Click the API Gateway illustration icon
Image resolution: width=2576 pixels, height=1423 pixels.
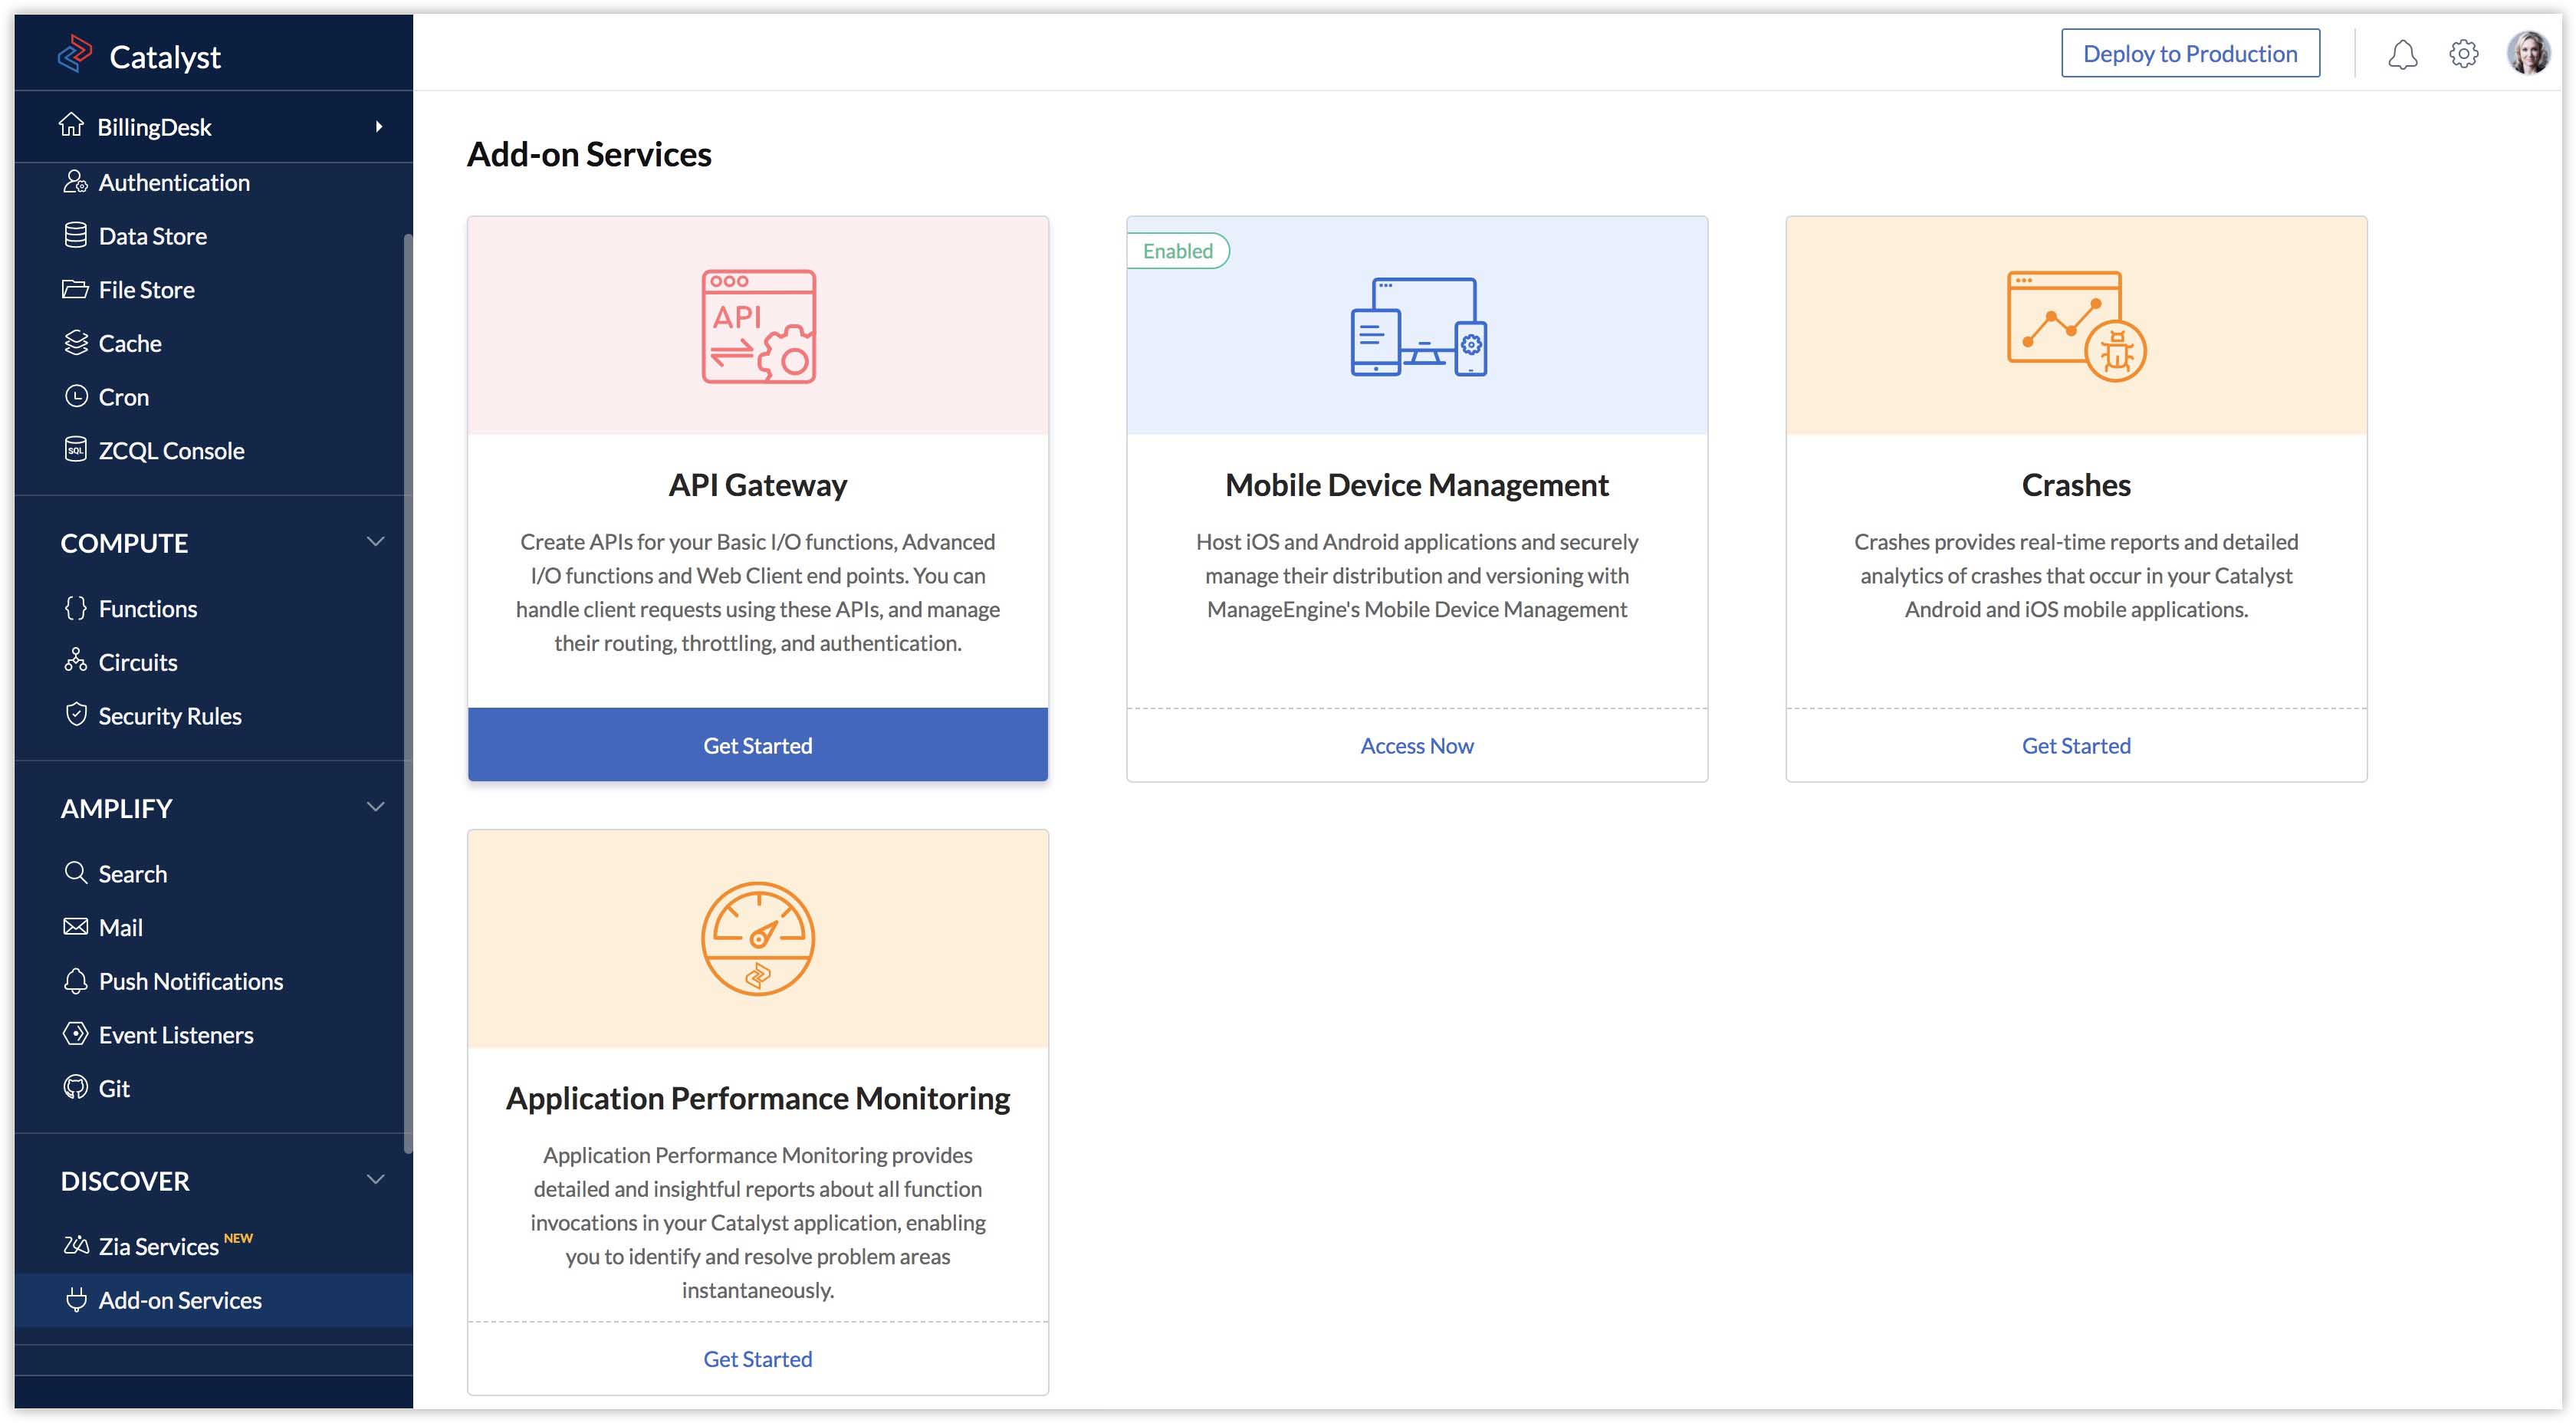(758, 326)
